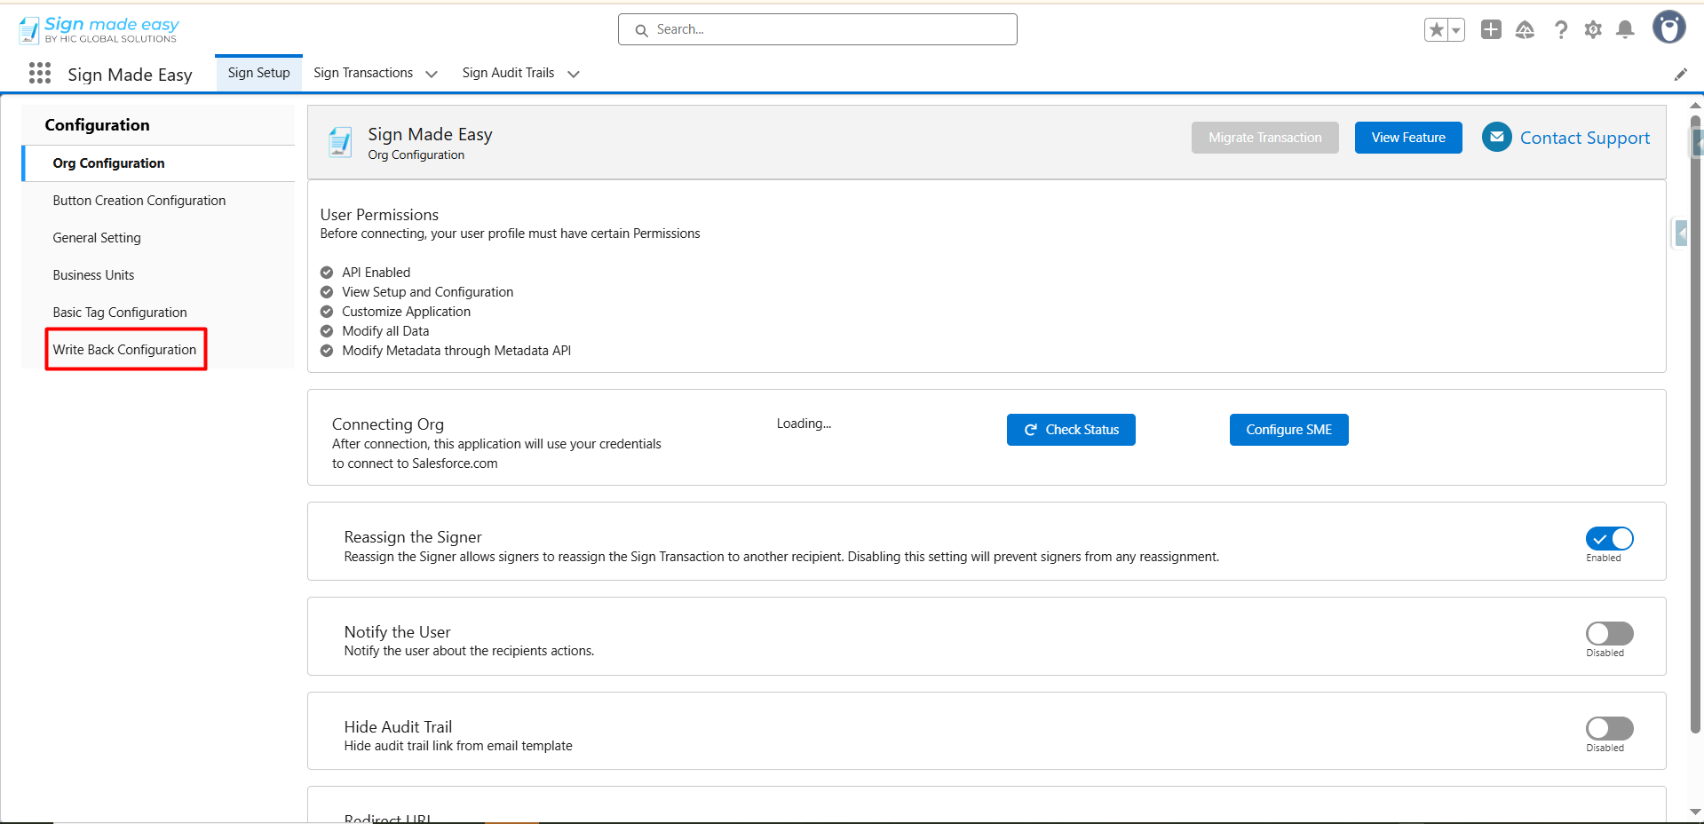Screen dimensions: 1704x824
Task: Click in the Search input field
Action: pyautogui.click(x=817, y=29)
